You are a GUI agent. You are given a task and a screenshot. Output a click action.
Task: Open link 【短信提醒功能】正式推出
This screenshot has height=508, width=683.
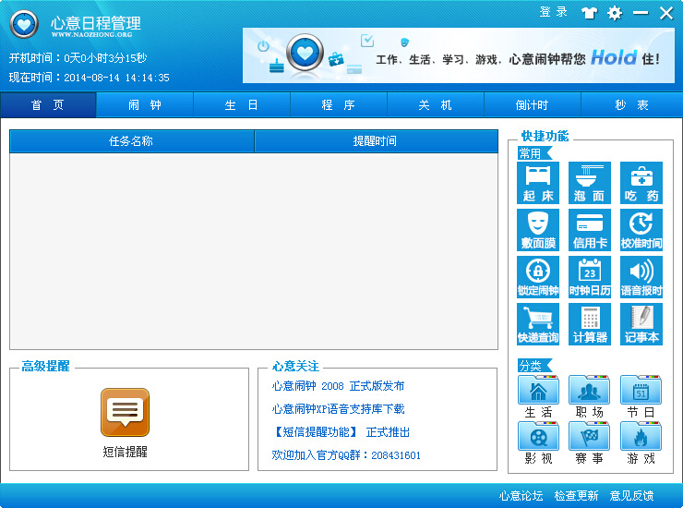pos(341,432)
